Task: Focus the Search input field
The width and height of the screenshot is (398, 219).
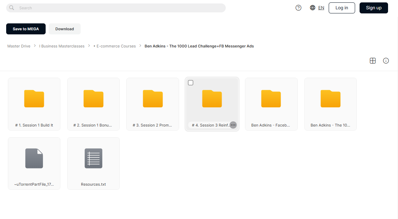Action: point(116,8)
